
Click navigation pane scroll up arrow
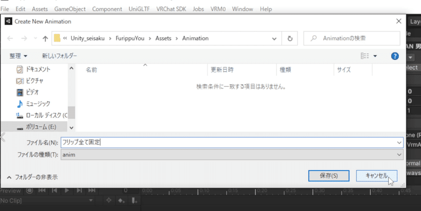click(x=72, y=68)
